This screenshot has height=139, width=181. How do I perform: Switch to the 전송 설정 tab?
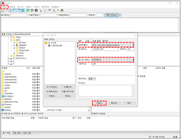pos(96,41)
